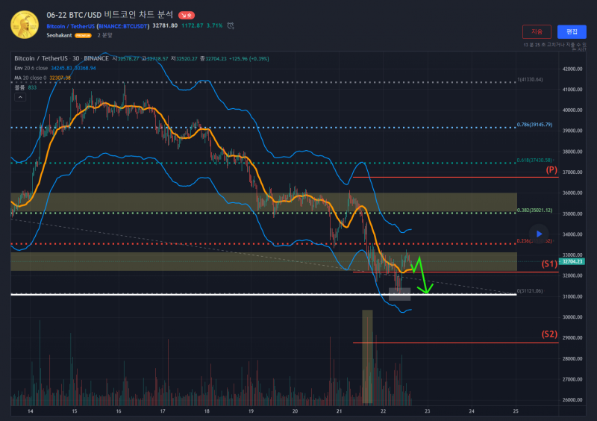Click the 볼륨 volume indicator legend
This screenshot has width=597, height=421.
pyautogui.click(x=20, y=87)
